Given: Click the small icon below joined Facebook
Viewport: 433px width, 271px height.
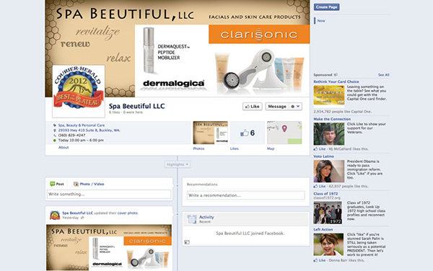Looking at the screenshot, I should tap(187, 242).
